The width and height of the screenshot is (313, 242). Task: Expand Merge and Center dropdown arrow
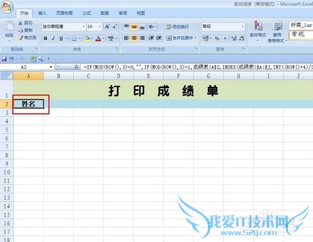click(196, 38)
